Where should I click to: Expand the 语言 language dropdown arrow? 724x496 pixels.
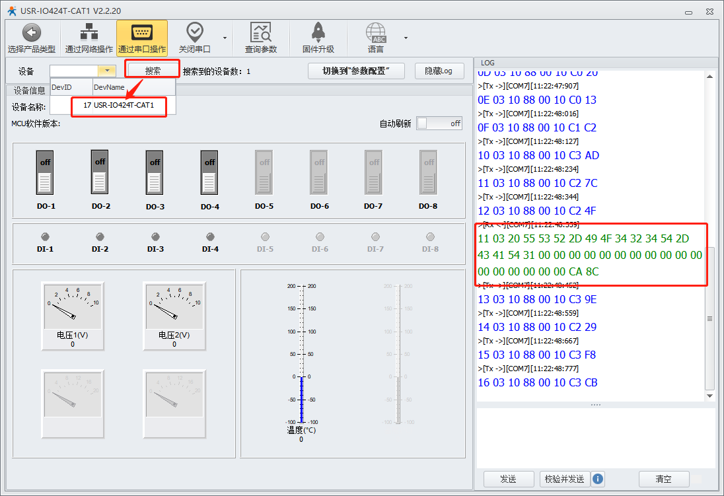click(406, 38)
